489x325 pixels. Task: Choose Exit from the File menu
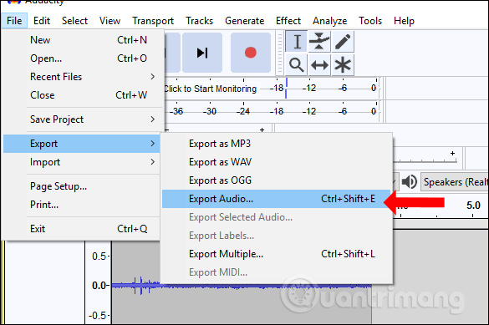pyautogui.click(x=82, y=229)
